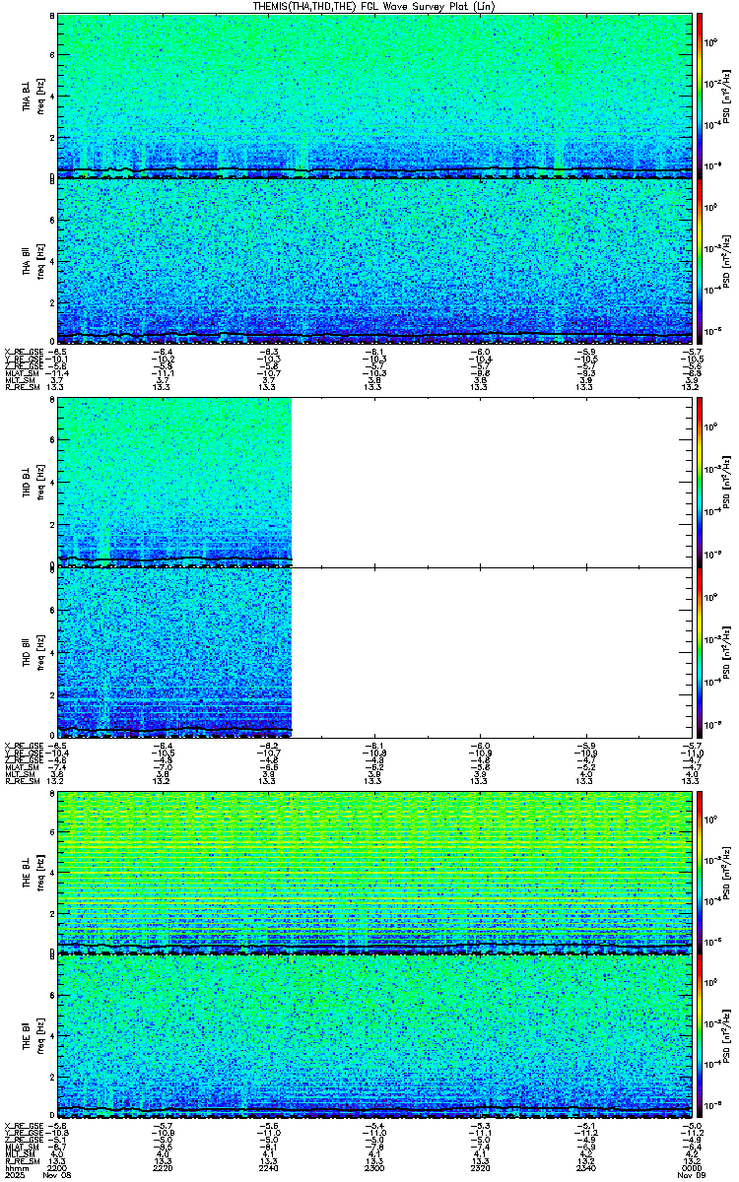Click the empty white THD data gap area

tap(491, 567)
